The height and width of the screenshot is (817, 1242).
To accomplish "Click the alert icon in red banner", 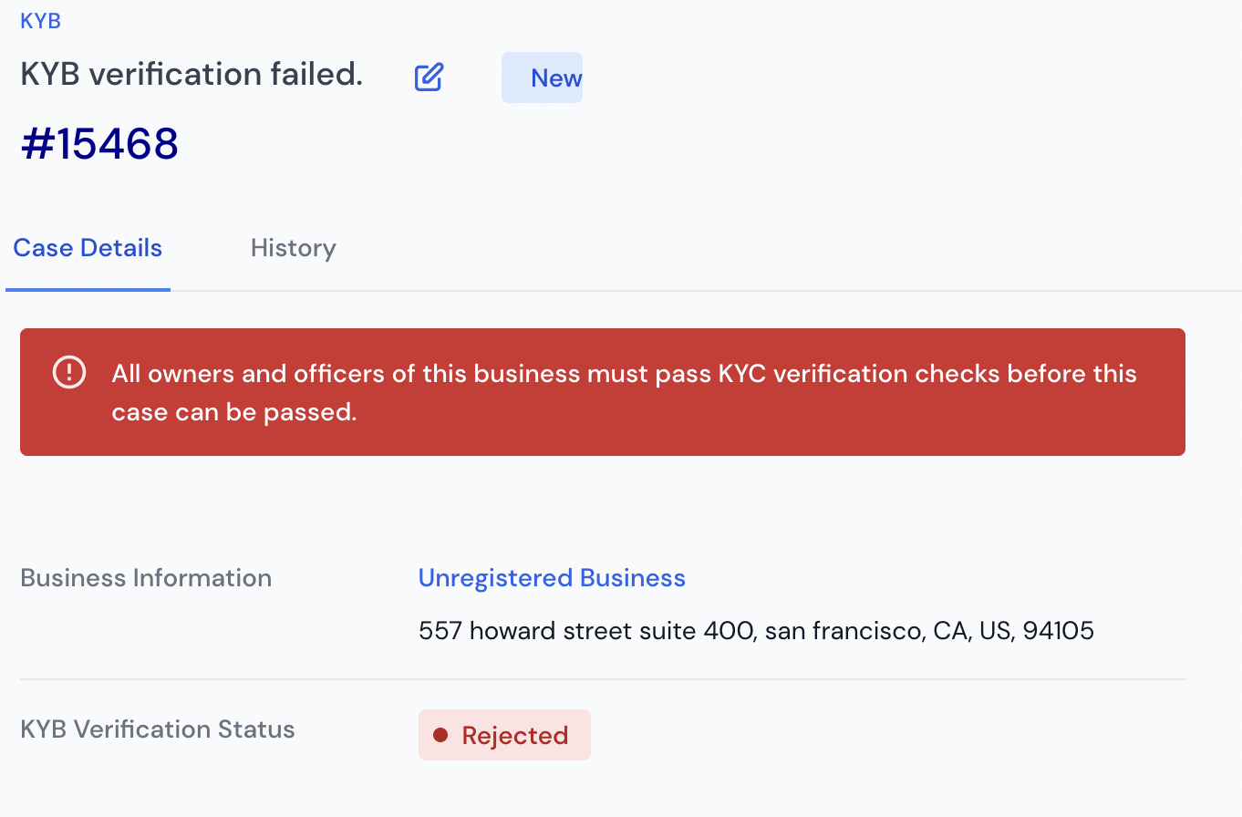I will (x=69, y=373).
